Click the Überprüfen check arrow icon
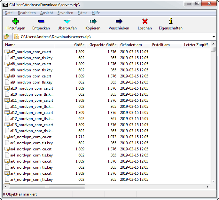 [67, 21]
